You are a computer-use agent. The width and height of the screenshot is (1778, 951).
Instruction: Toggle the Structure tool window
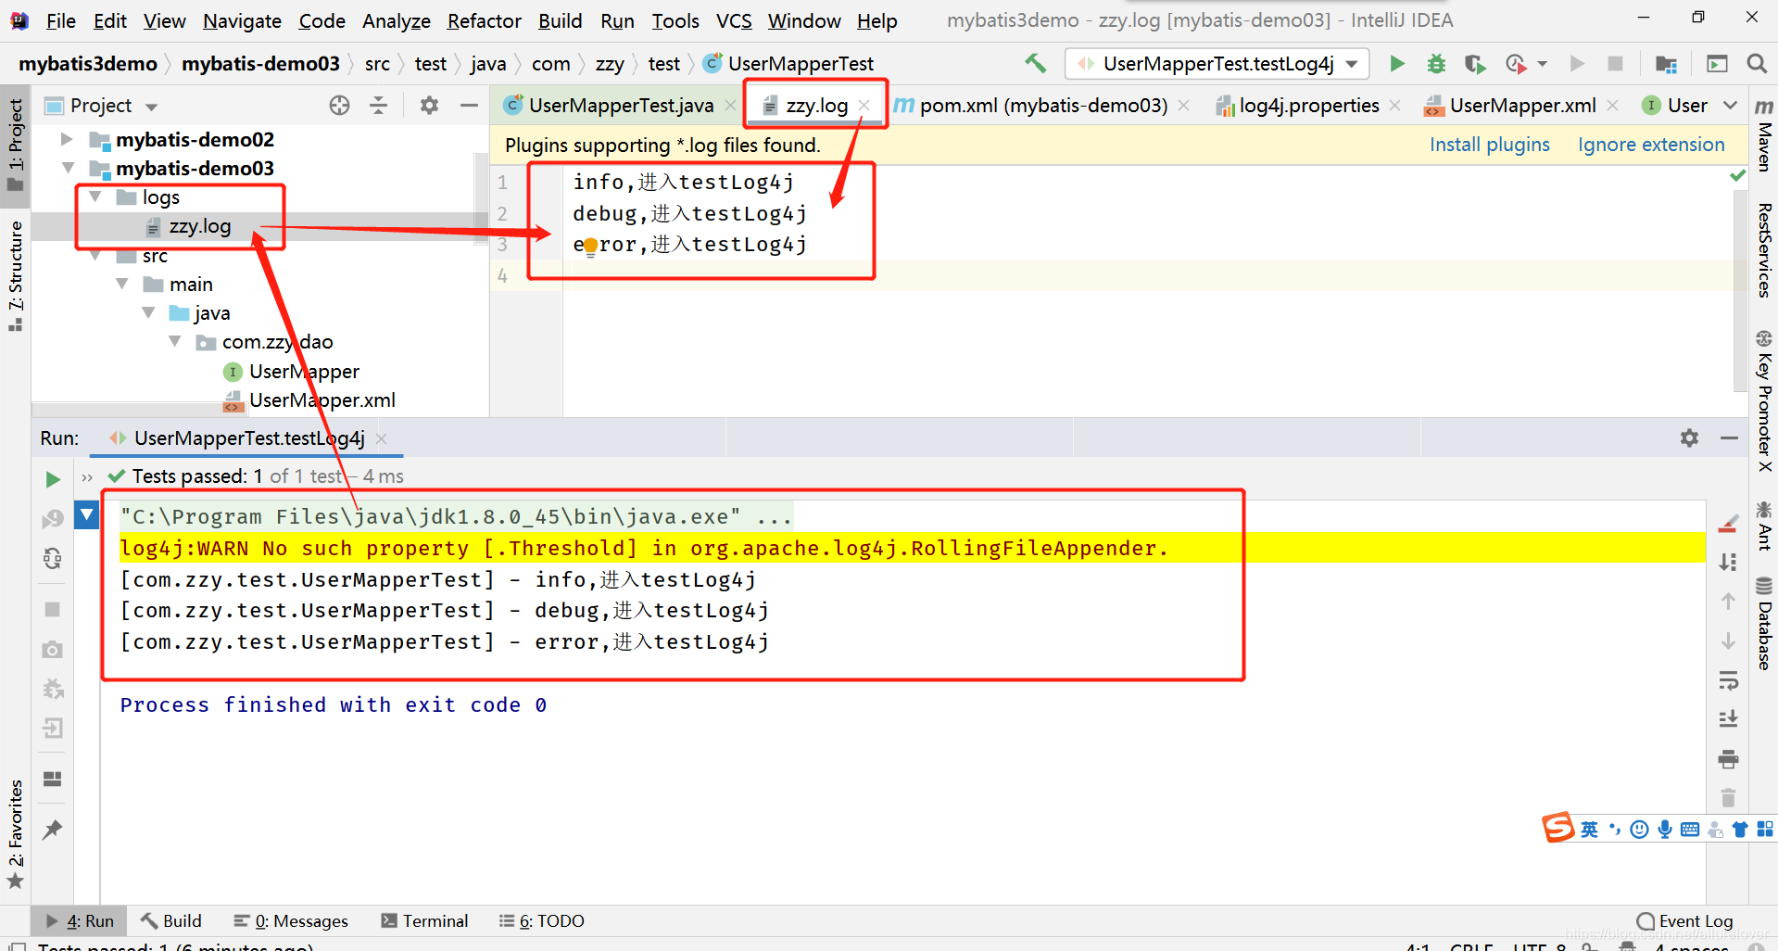[16, 275]
